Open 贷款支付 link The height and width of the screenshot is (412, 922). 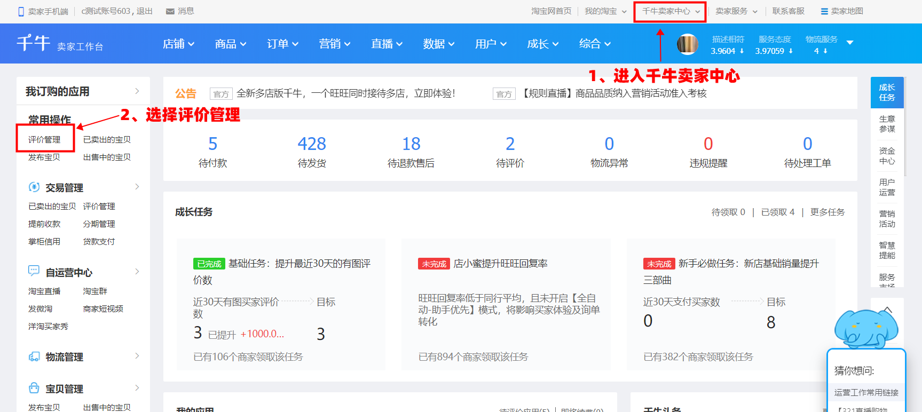tap(99, 241)
